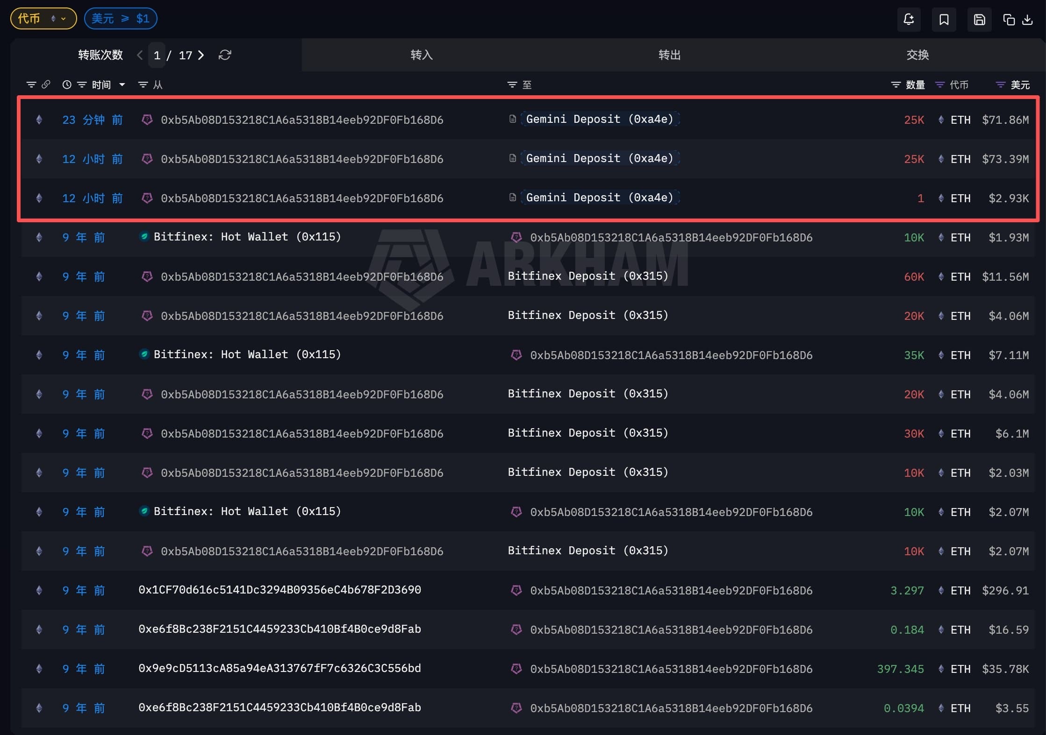Select the 交换 tab
The width and height of the screenshot is (1046, 735).
click(x=917, y=55)
